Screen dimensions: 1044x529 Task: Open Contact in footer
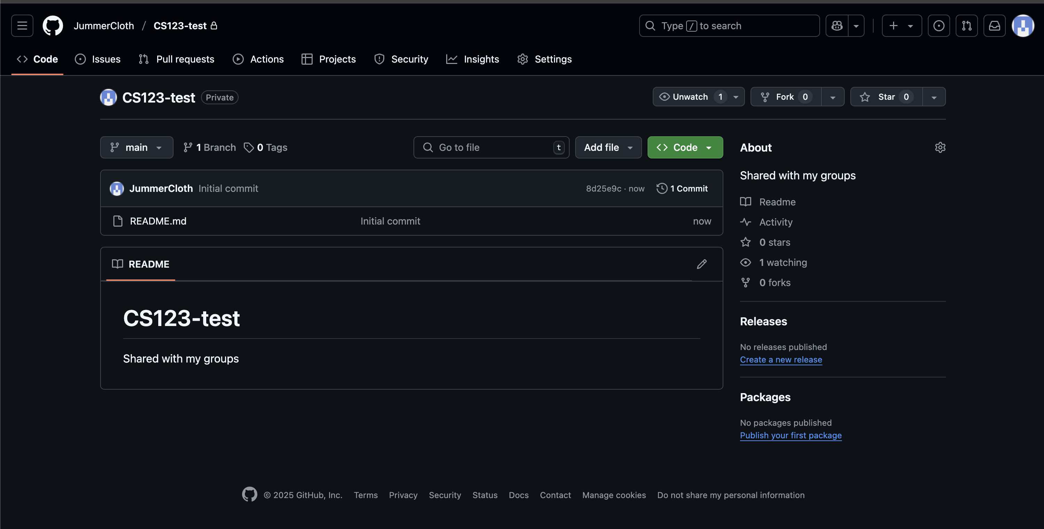click(x=555, y=495)
